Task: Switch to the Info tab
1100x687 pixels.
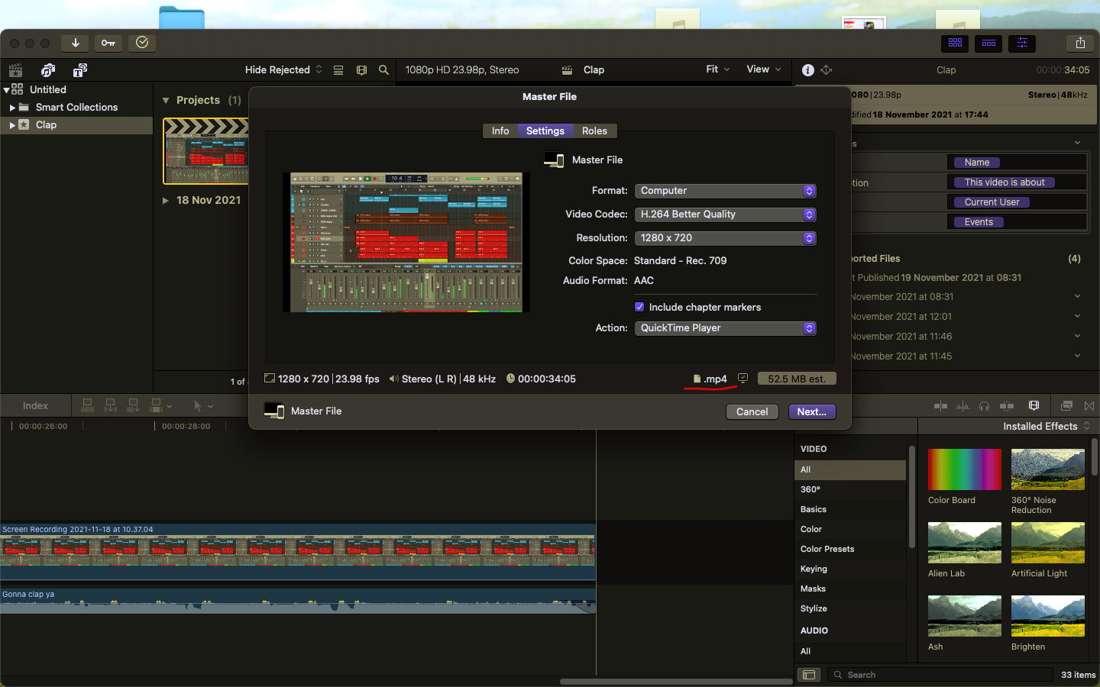Action: [x=500, y=131]
